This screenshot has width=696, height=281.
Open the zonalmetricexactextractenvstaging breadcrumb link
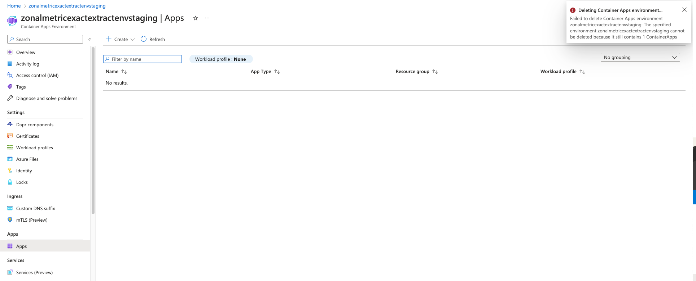click(x=67, y=6)
